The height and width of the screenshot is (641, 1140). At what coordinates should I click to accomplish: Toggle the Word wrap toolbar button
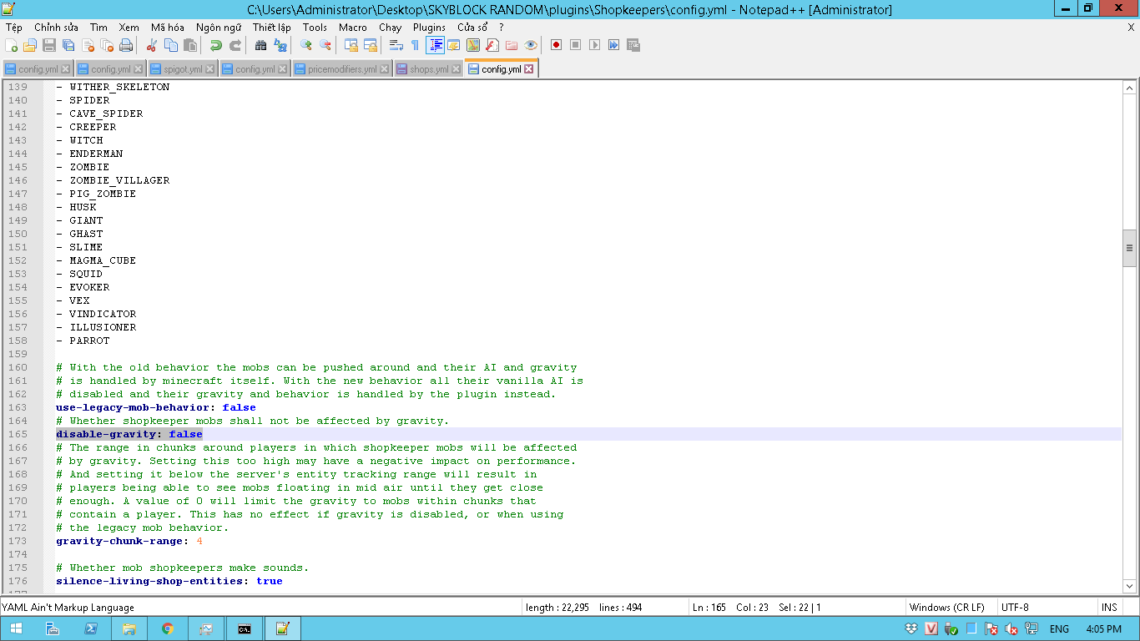pos(396,45)
